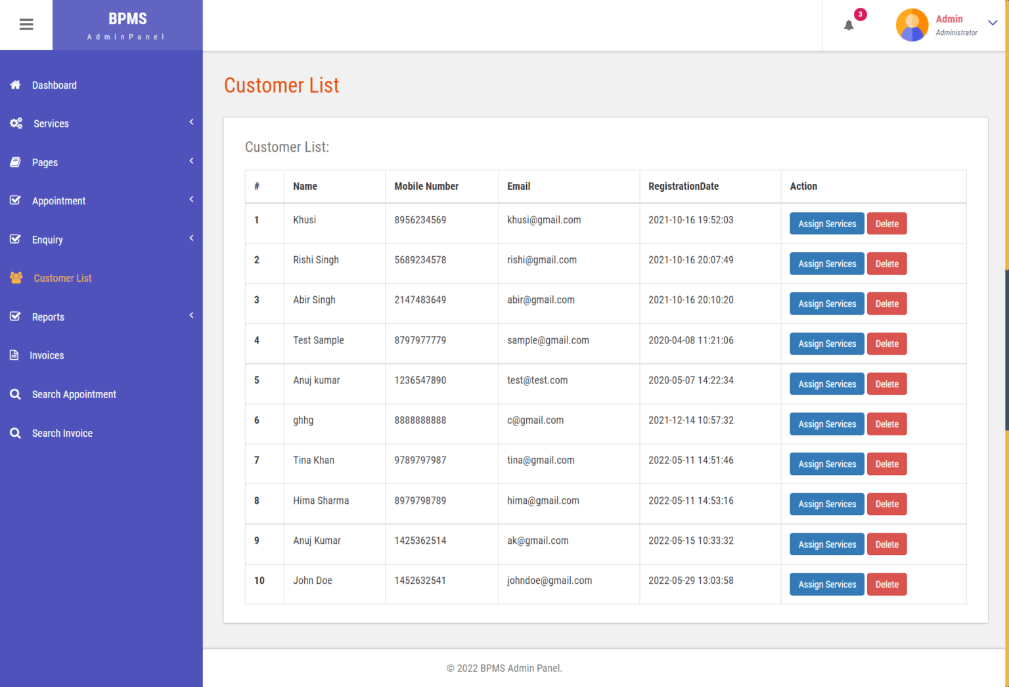Select the Services gear icon
1009x687 pixels.
(16, 123)
